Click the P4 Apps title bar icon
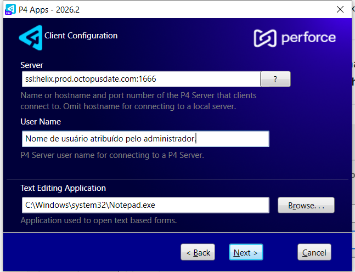 (10, 9)
